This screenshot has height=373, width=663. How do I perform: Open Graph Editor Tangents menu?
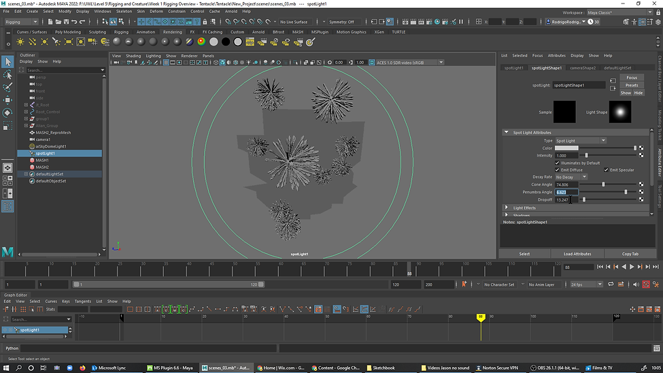point(82,302)
